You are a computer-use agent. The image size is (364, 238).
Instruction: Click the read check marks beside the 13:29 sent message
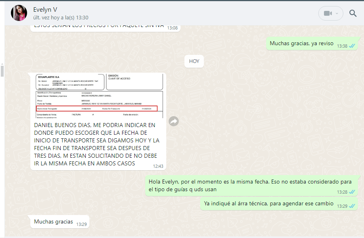click(x=352, y=206)
